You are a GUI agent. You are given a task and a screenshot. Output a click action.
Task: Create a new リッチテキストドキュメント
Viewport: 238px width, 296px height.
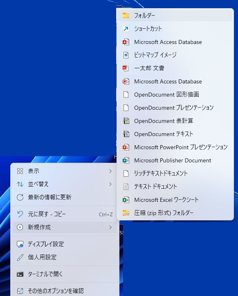[x=175, y=173]
